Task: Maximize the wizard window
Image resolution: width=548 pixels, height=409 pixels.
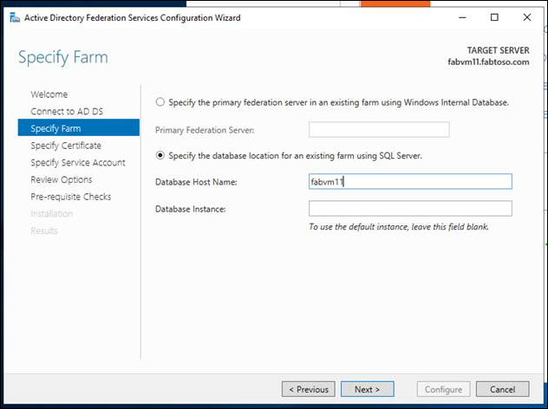Action: coord(494,17)
